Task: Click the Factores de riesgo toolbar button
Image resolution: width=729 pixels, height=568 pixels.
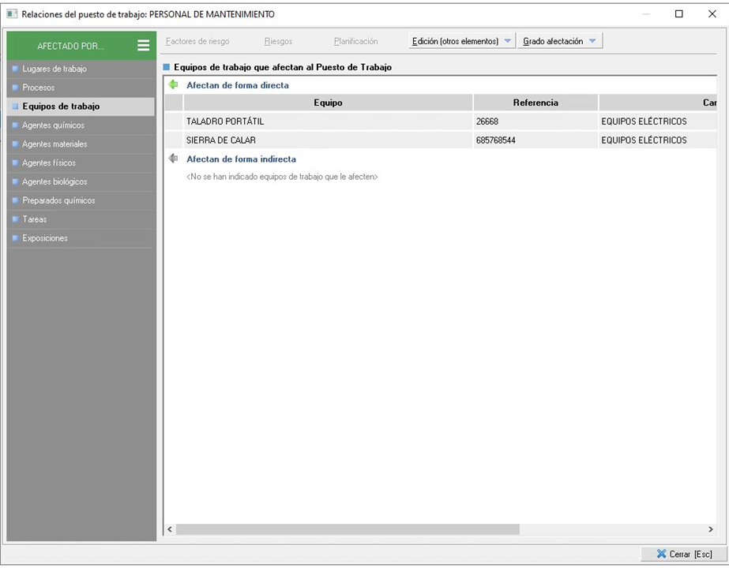Action: pos(197,41)
